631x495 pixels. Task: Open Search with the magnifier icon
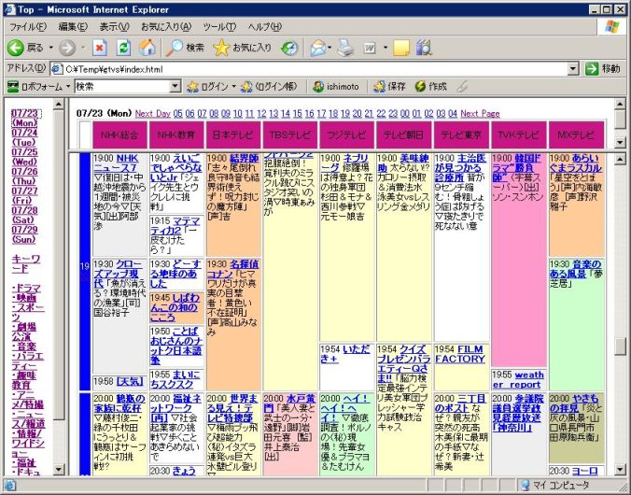[174, 48]
